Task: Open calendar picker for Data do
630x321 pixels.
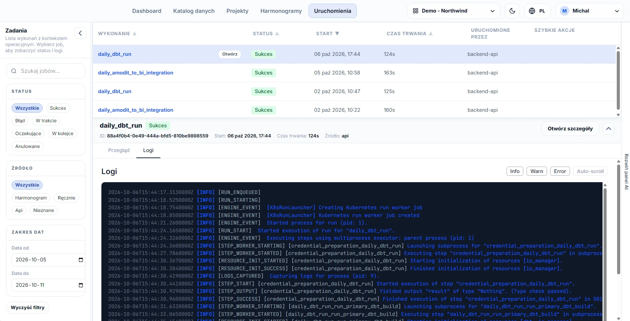Action: [81, 285]
